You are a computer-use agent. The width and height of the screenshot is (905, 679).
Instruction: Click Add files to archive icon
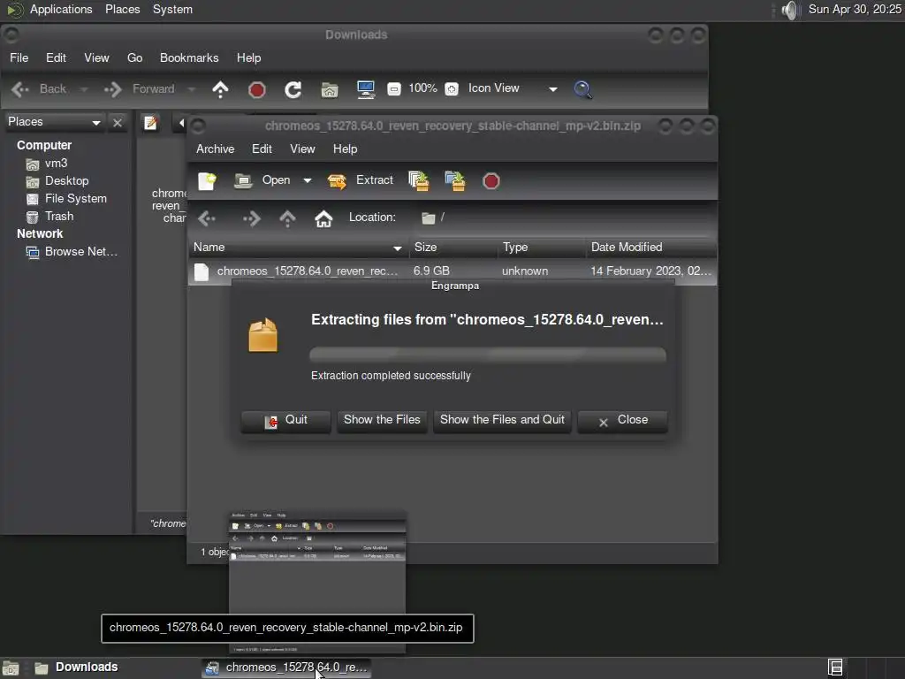(x=419, y=180)
